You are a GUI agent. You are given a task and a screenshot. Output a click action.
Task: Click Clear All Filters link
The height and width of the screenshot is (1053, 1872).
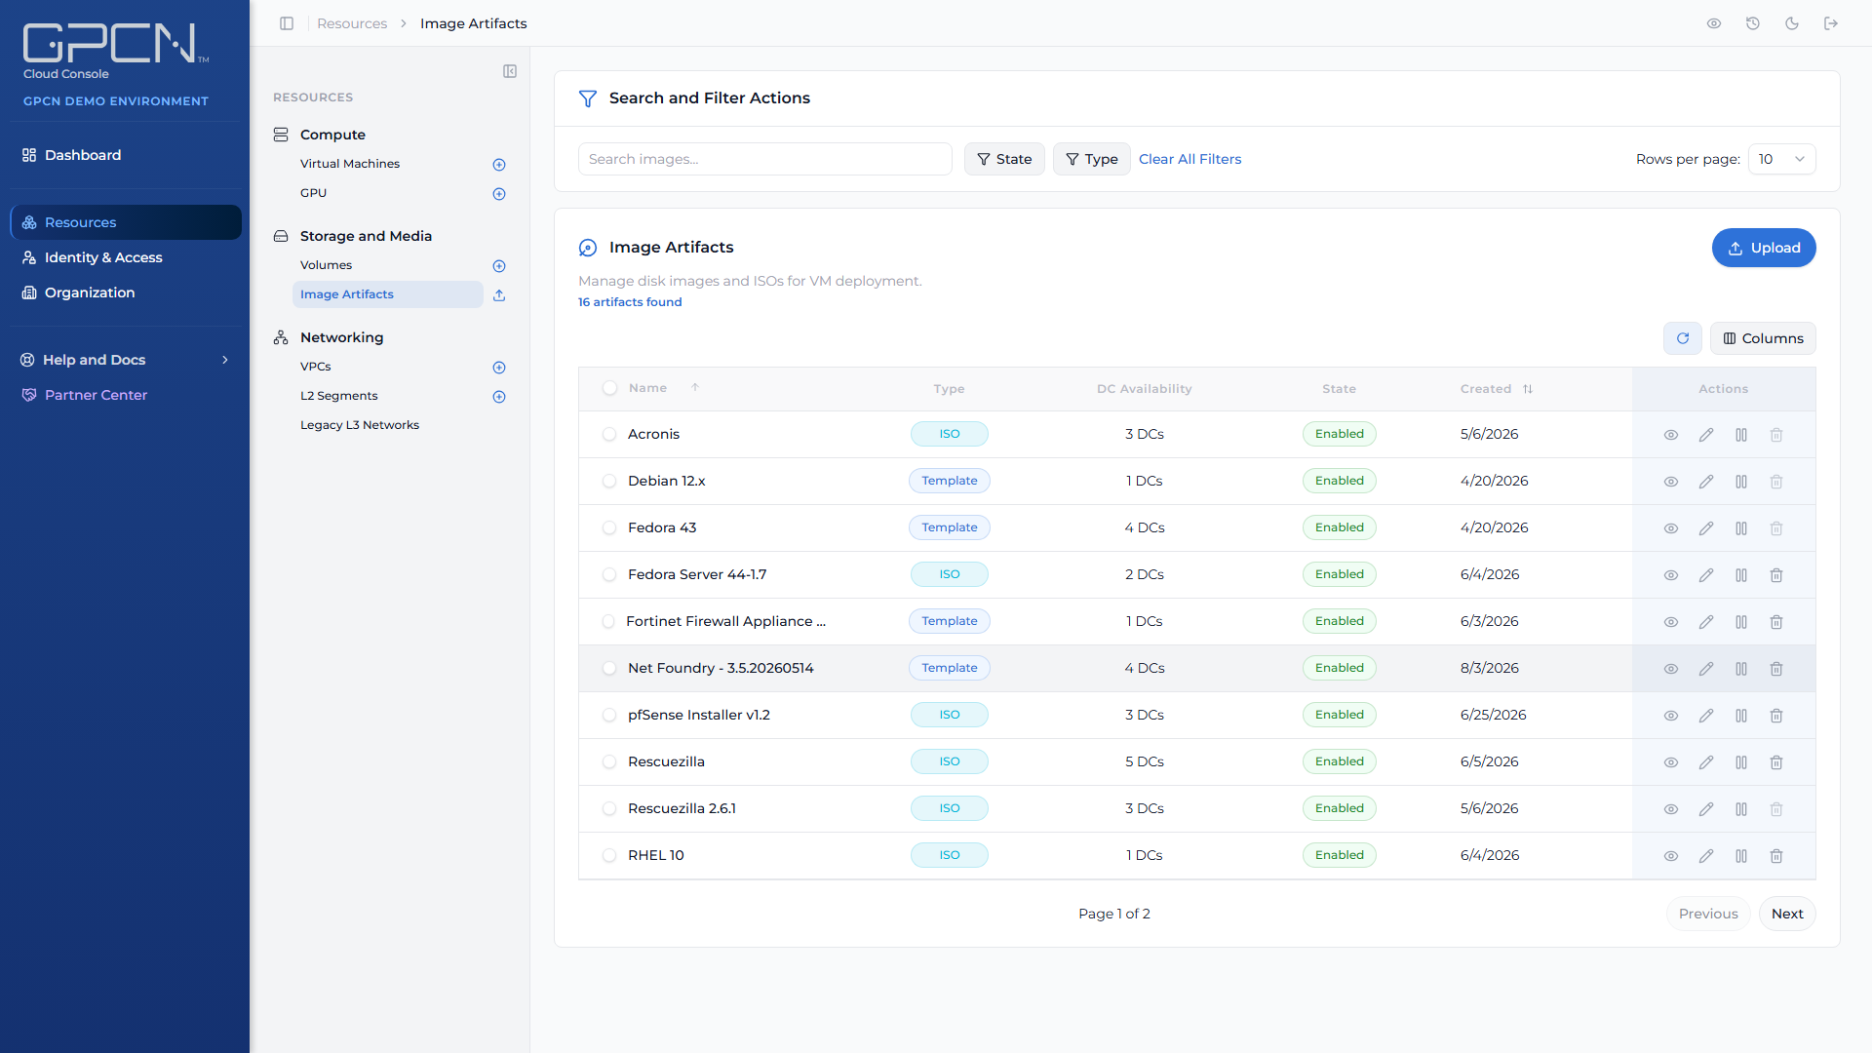tap(1189, 159)
